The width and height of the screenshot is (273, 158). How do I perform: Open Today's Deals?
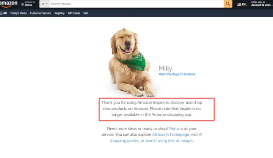[18, 13]
